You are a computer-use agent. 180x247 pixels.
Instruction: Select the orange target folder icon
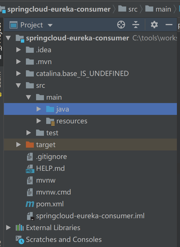click(30, 145)
